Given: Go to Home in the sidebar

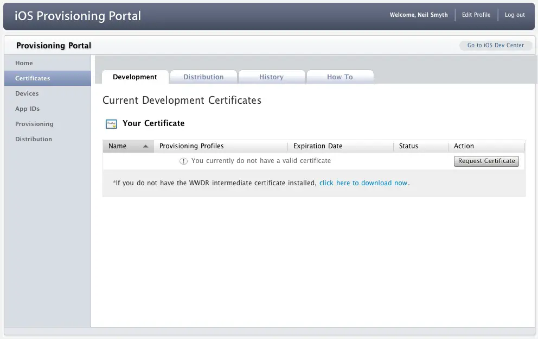Looking at the screenshot, I should point(24,63).
